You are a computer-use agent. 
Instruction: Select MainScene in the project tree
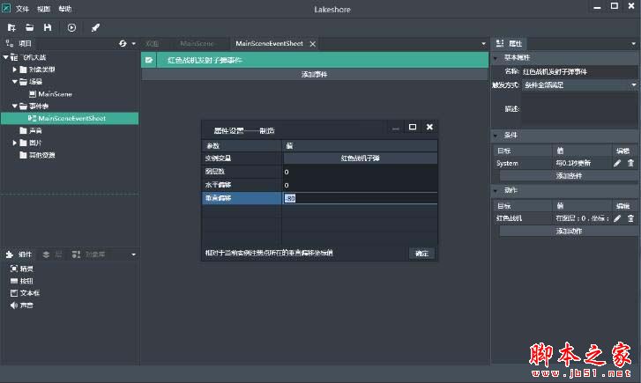[50, 94]
